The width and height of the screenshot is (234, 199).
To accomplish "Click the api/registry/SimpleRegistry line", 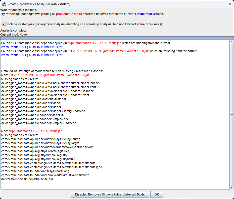I will tap(34, 155).
